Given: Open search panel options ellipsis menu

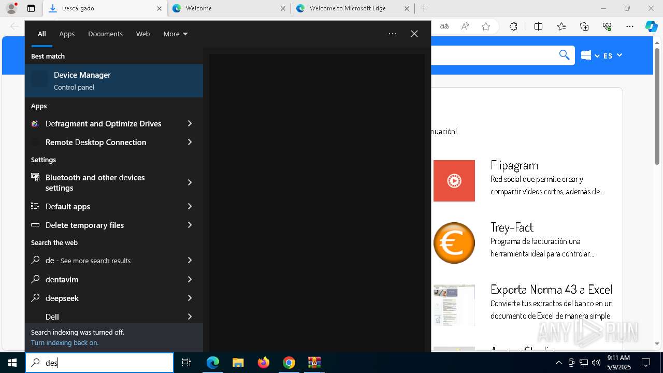Looking at the screenshot, I should (393, 34).
